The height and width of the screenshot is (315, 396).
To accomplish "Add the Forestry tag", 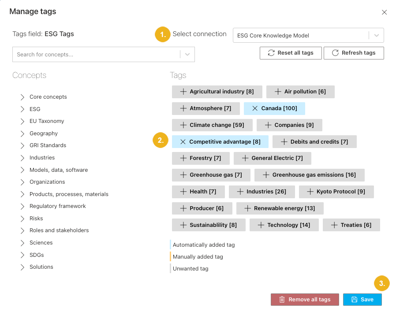I will point(183,158).
